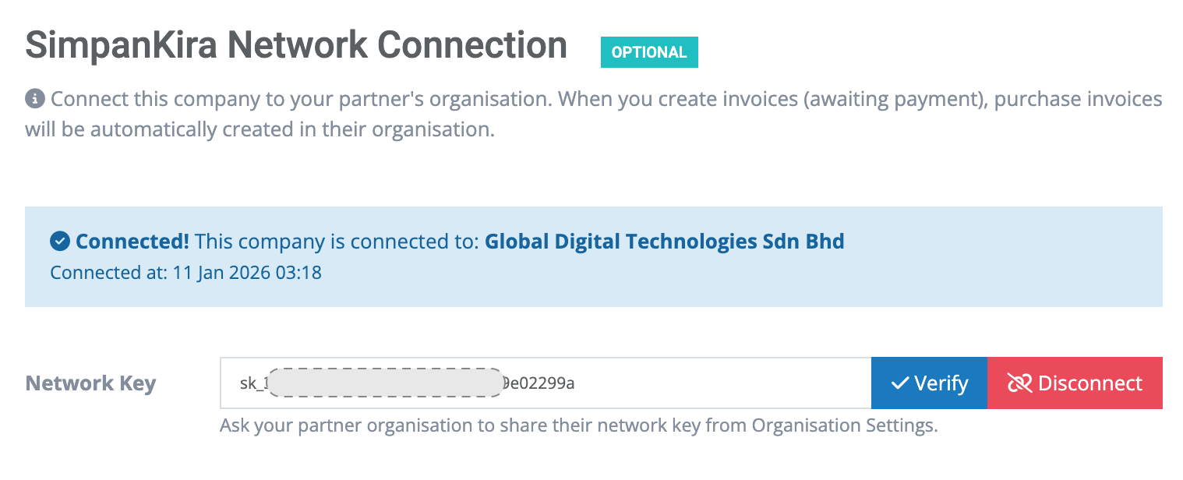Click the helper text about Organisation Settings
The width and height of the screenshot is (1183, 480).
click(x=578, y=426)
